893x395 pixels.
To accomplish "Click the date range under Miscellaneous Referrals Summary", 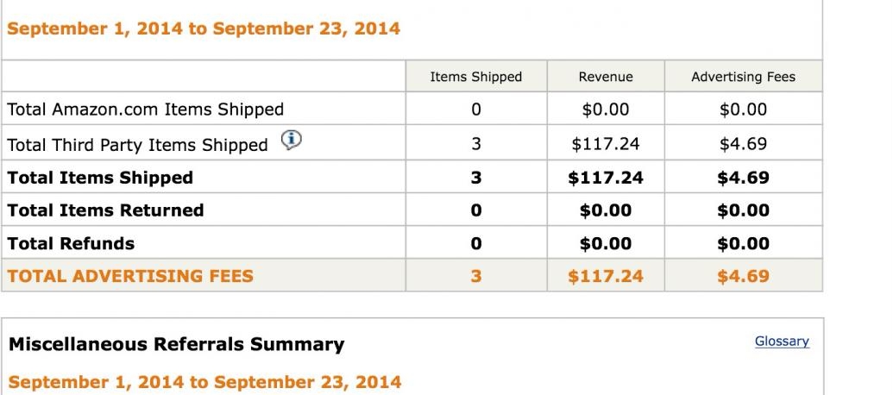I will tap(205, 381).
